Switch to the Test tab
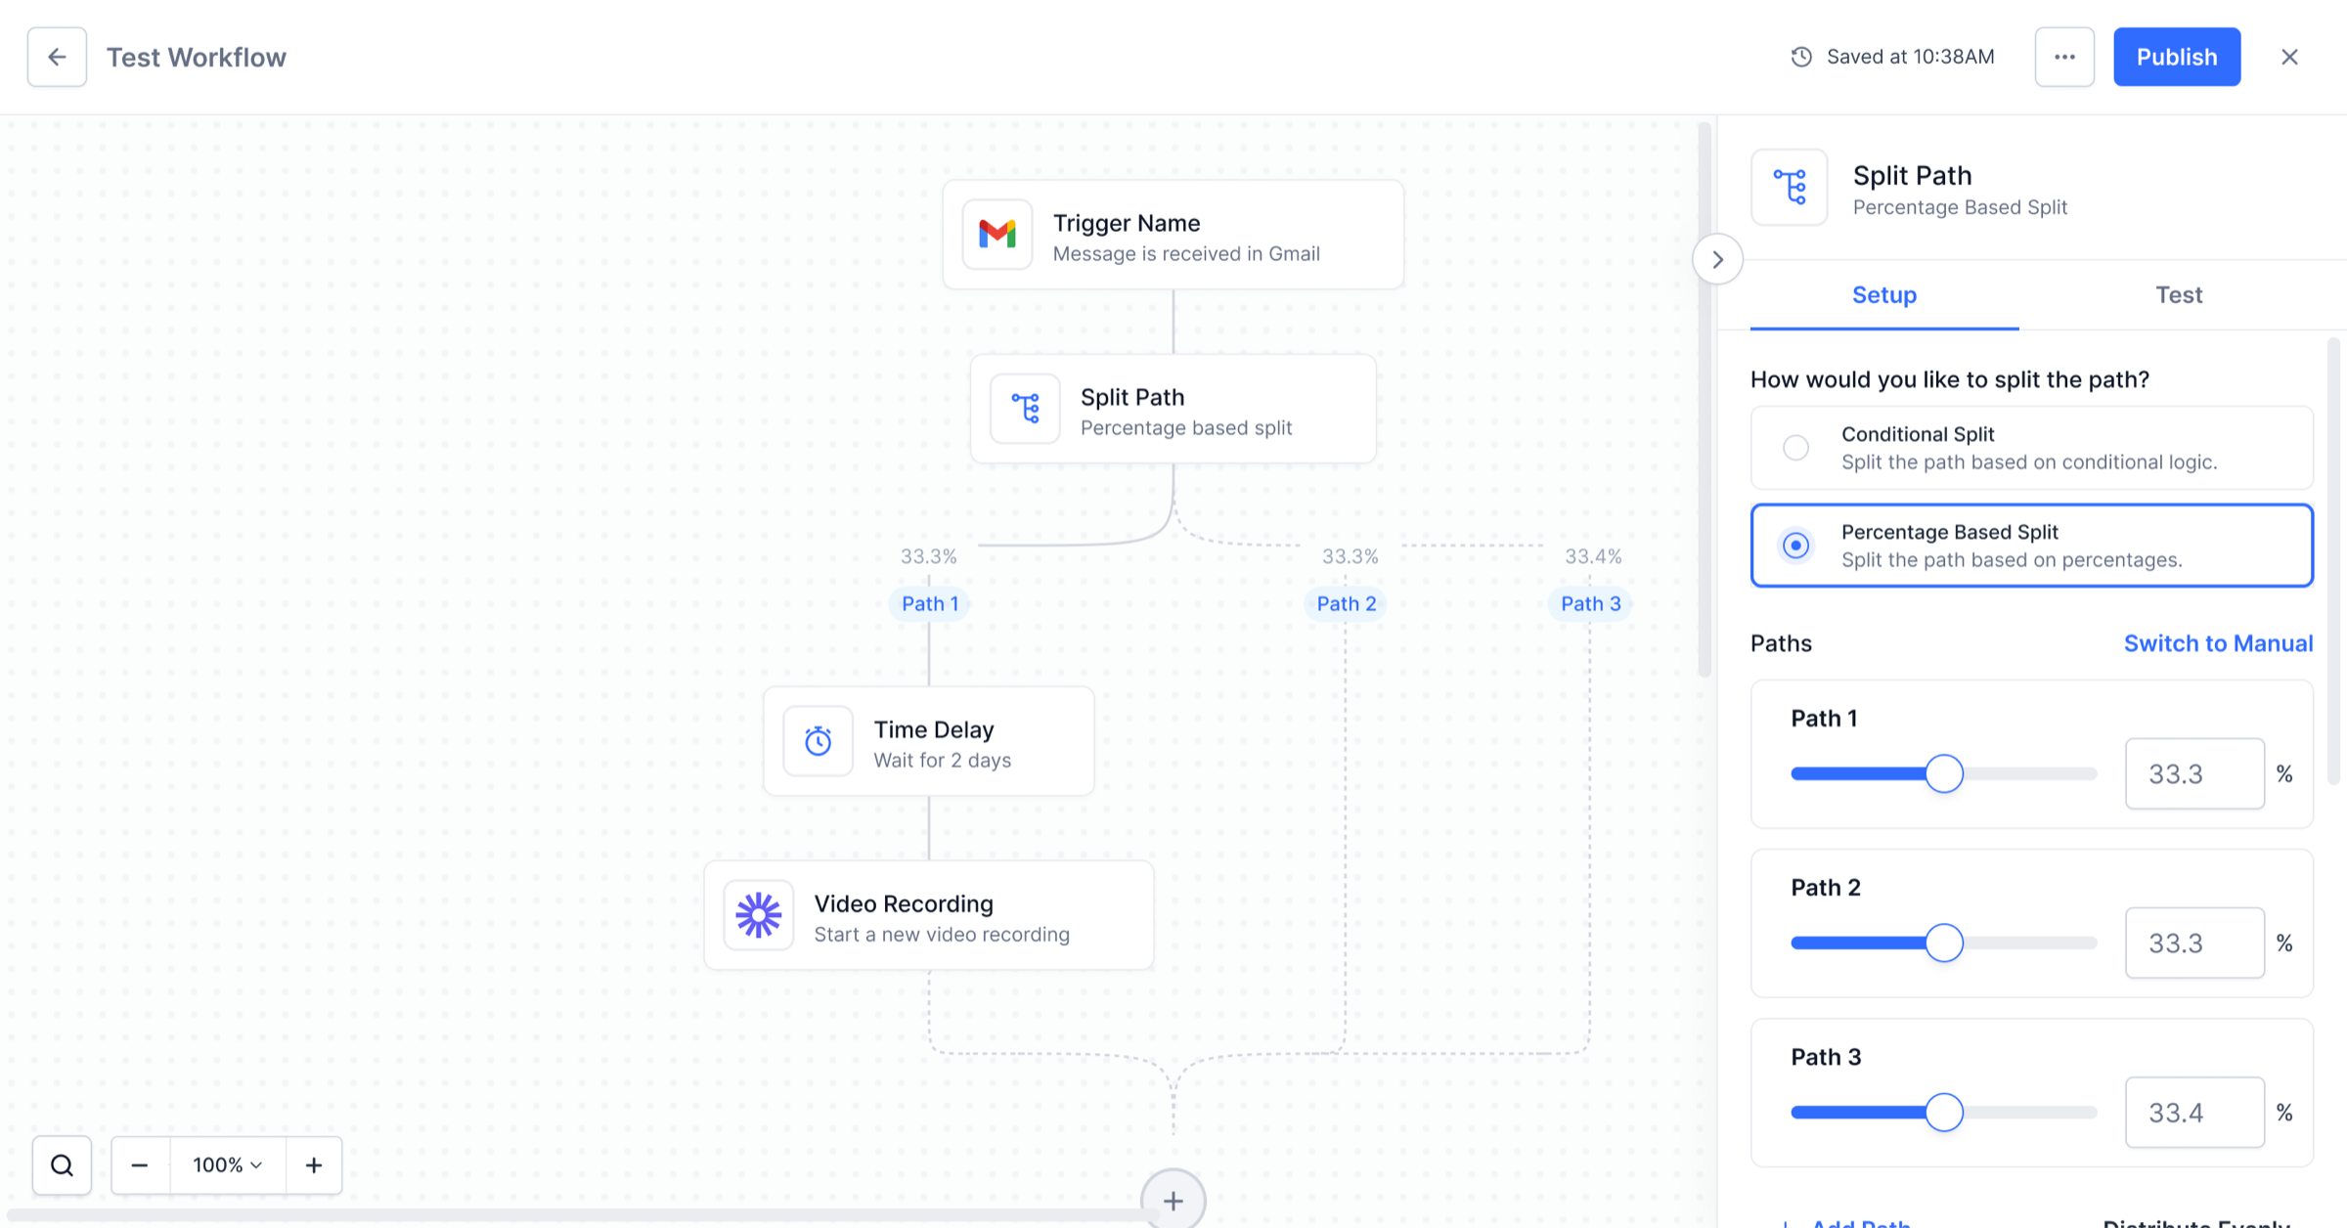 click(x=2179, y=294)
